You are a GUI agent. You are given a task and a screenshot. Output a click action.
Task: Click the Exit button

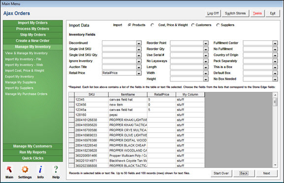point(273,13)
